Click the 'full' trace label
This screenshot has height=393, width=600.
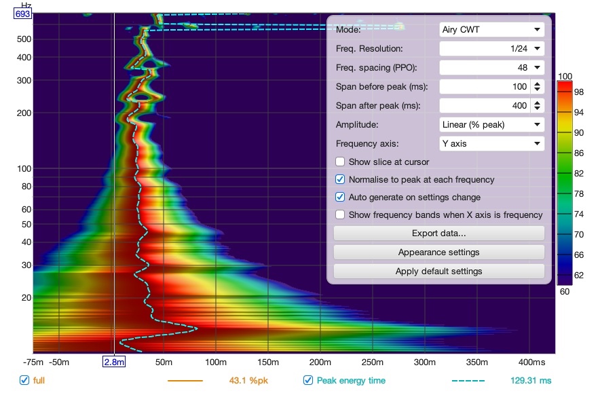pyautogui.click(x=39, y=381)
